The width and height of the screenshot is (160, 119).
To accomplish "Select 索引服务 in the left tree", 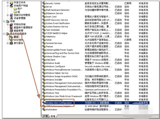I will pos(18,43).
